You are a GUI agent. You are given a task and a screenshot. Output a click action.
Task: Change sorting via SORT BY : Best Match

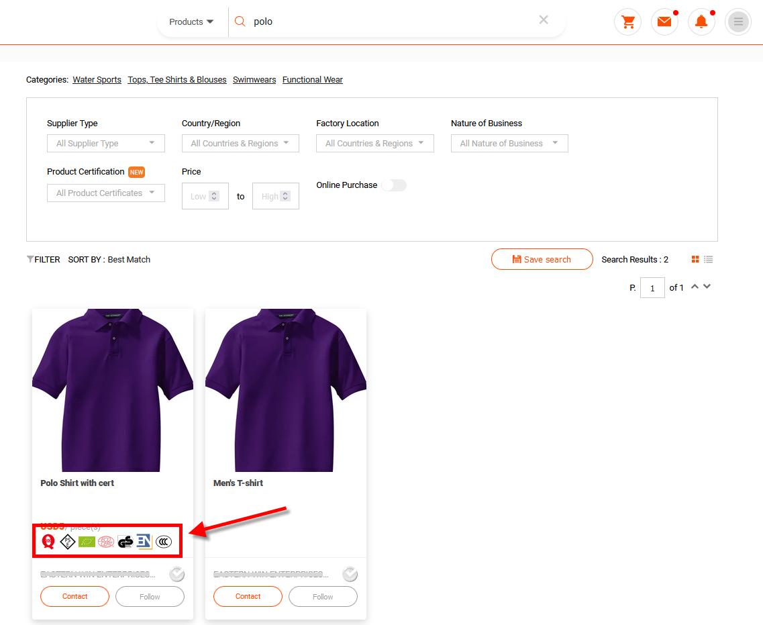click(x=109, y=259)
